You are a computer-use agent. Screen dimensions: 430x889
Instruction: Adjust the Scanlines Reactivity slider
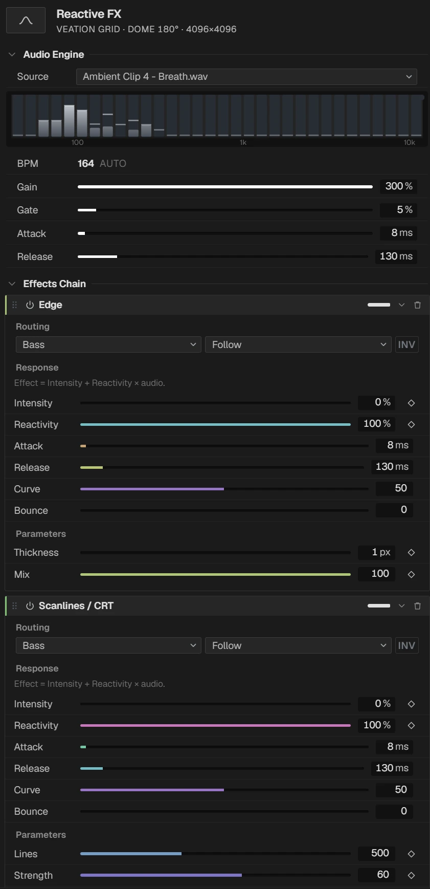coord(215,725)
